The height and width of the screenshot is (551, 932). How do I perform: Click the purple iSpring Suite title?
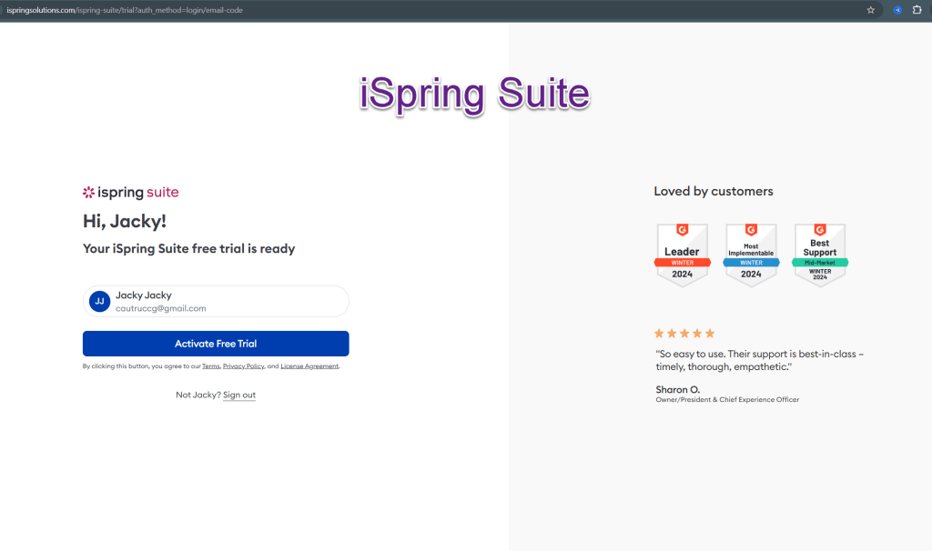click(x=474, y=95)
